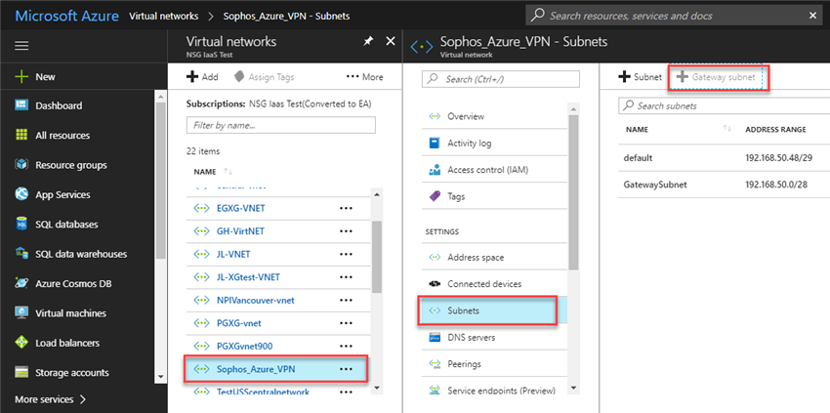830x413 pixels.
Task: Click the resource menu scrollbar thumb
Action: [573, 193]
